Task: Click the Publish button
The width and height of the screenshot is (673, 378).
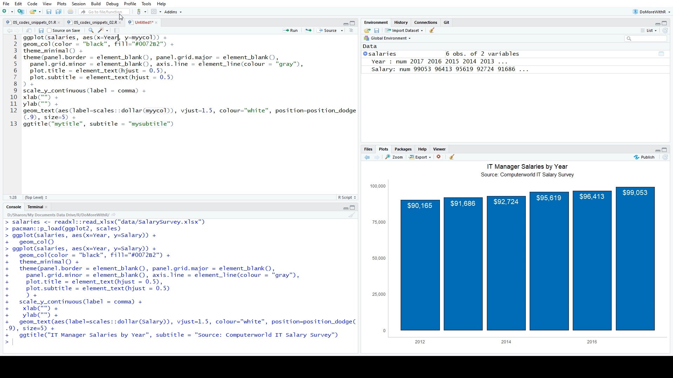Action: (x=644, y=157)
